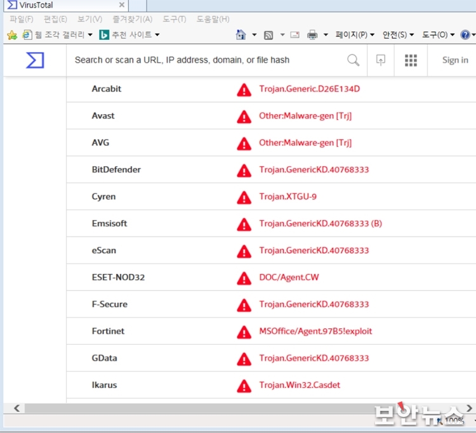Screen dimensions: 476x433
Task: Click the warning icon in ESET-NOD32 row
Action: tap(244, 278)
